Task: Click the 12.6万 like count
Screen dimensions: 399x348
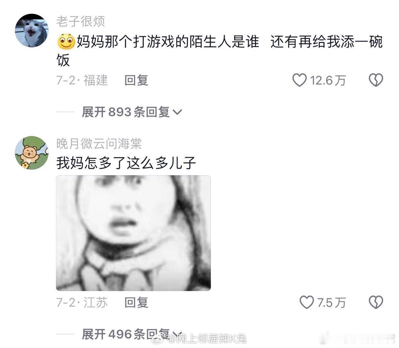Action: [x=328, y=80]
